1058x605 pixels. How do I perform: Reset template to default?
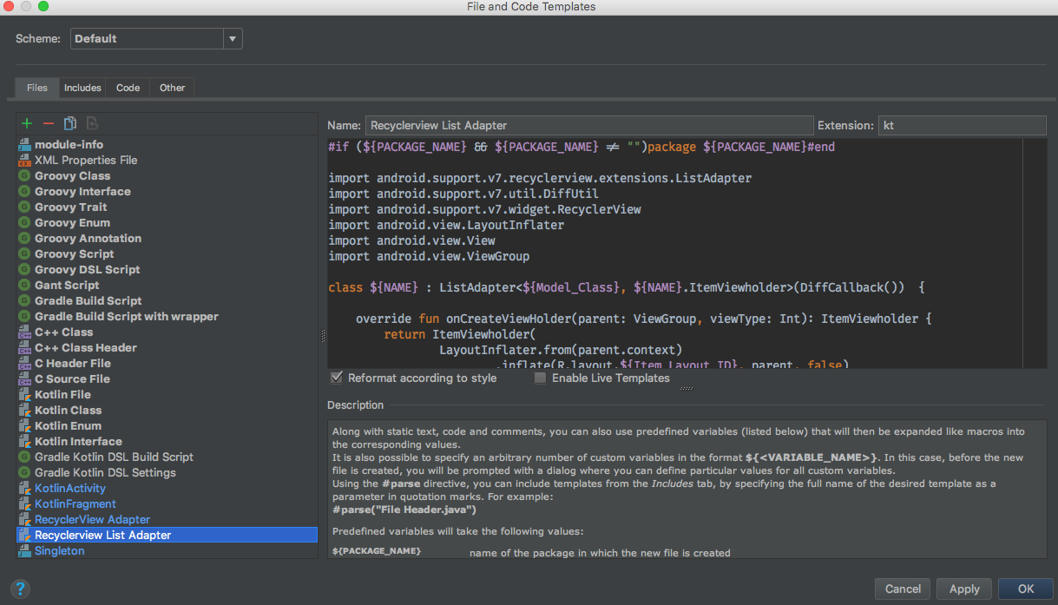pyautogui.click(x=90, y=123)
